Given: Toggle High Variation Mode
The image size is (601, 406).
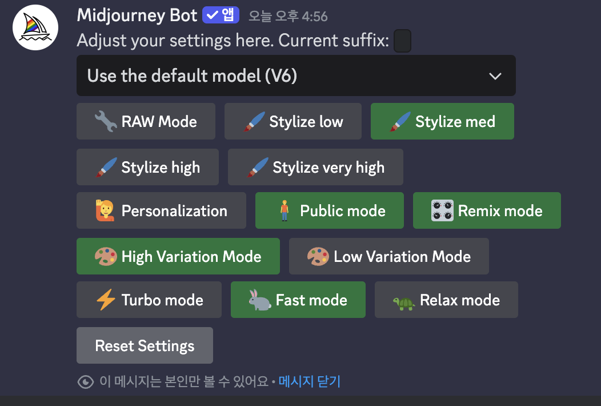Looking at the screenshot, I should tap(178, 256).
